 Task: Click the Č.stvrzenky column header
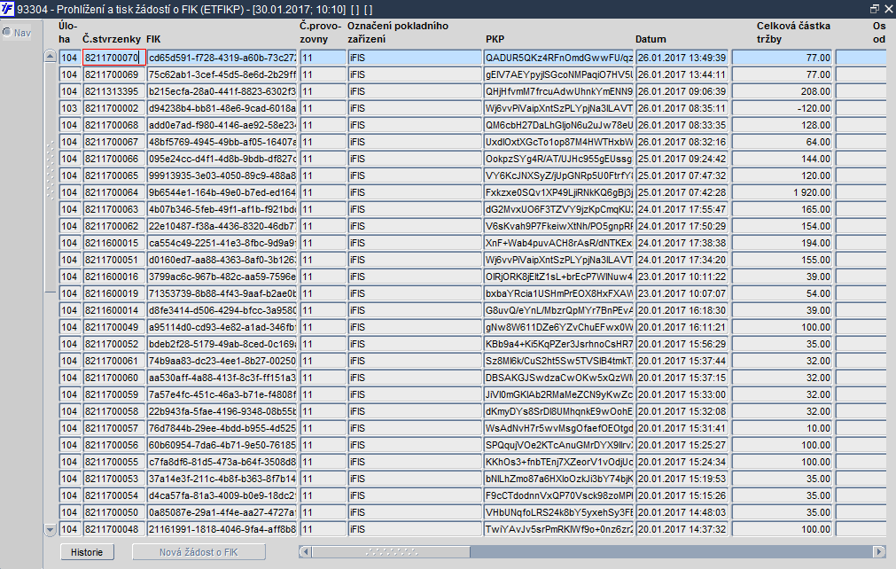coord(112,39)
